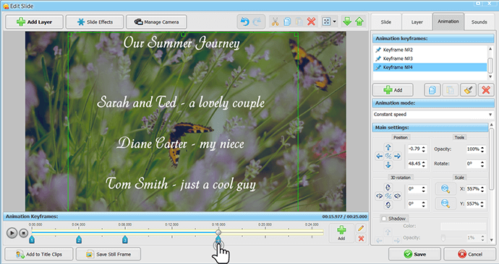
Task: Cancel editing with the Cancel button
Action: tap(470, 254)
